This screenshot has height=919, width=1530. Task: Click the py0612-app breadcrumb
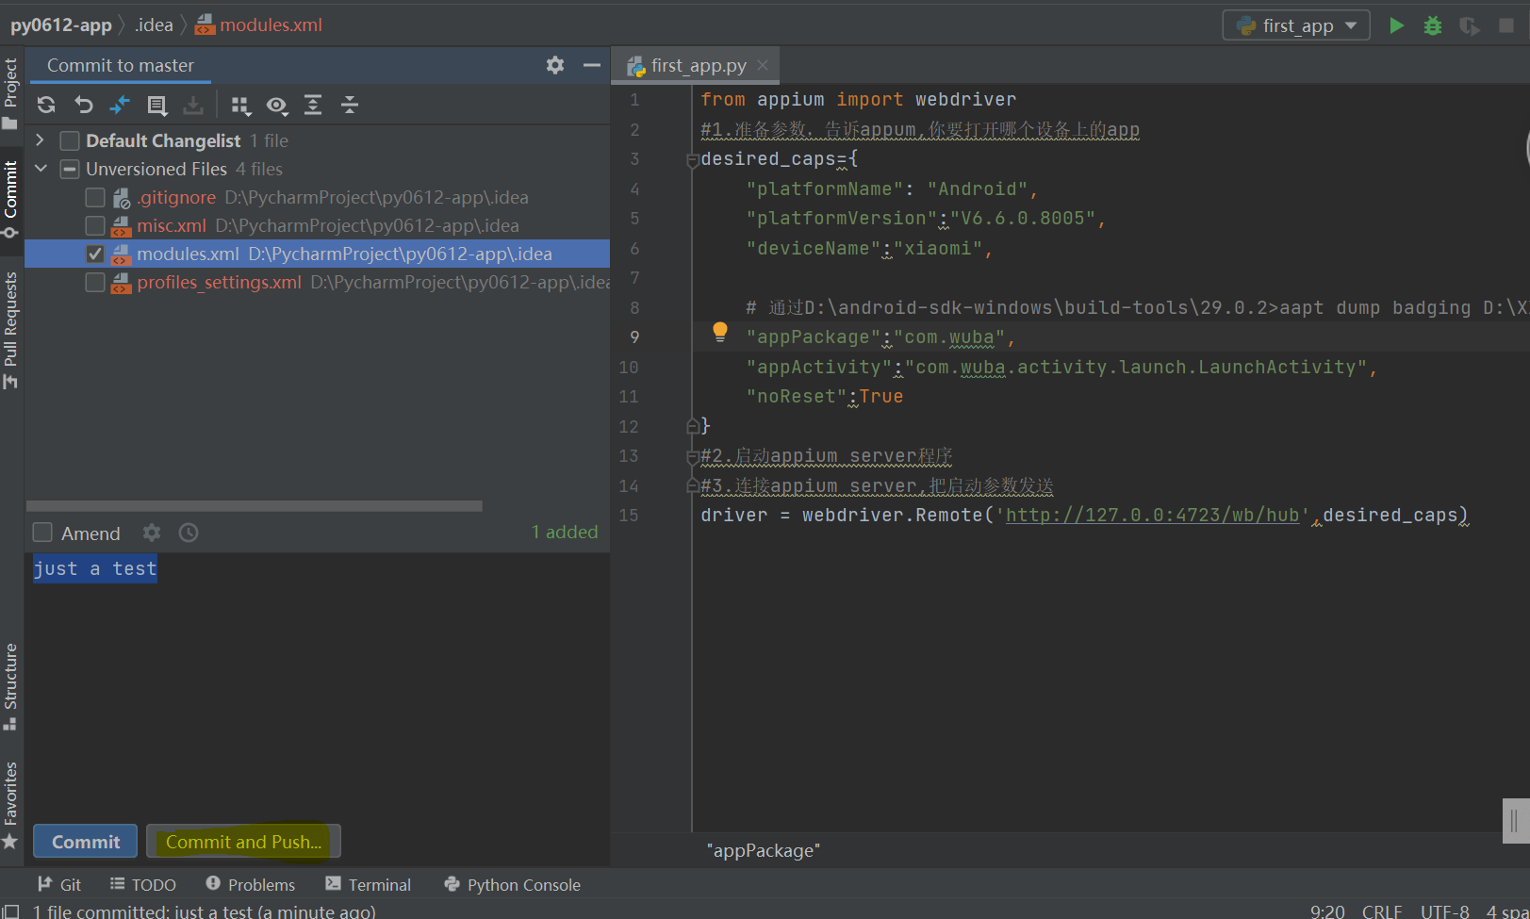pos(61,25)
